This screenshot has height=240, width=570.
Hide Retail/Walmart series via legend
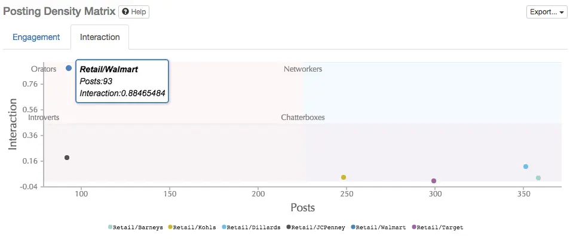pyautogui.click(x=379, y=227)
